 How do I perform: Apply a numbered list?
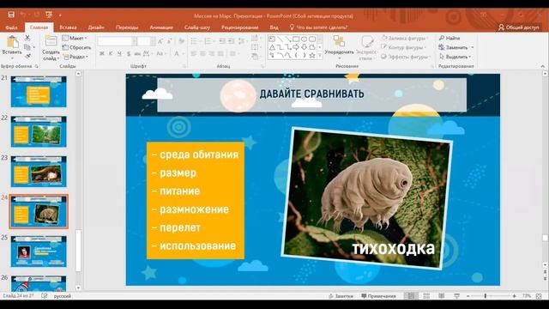tap(208, 41)
